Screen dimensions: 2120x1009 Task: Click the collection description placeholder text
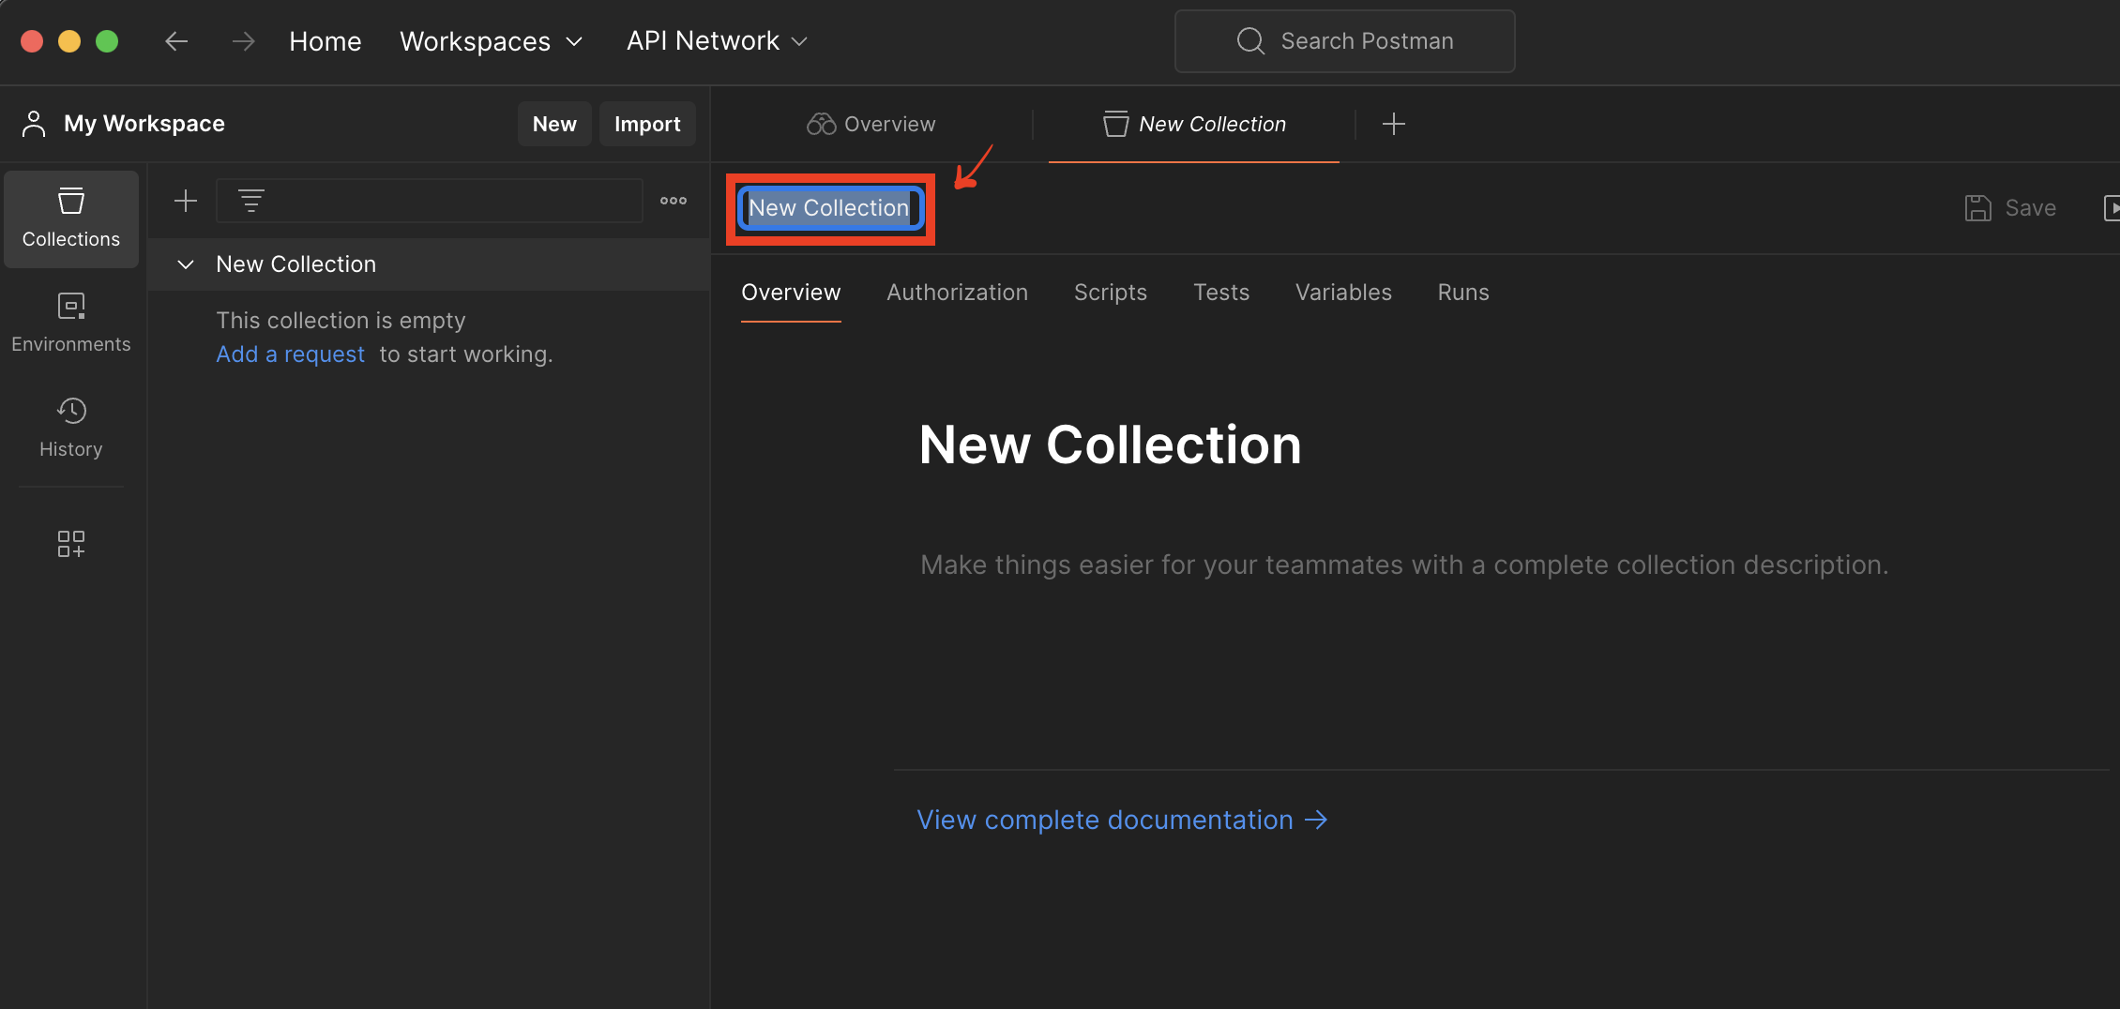(x=1404, y=565)
